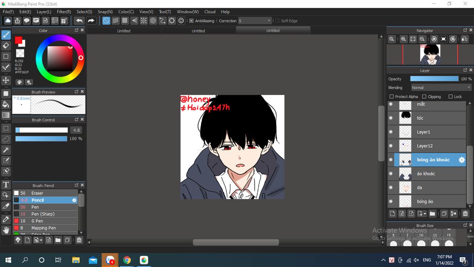Screen dimensions: 474x267
Task: Delete brush with Brush panel trash icon
Action: pyautogui.click(x=79, y=240)
